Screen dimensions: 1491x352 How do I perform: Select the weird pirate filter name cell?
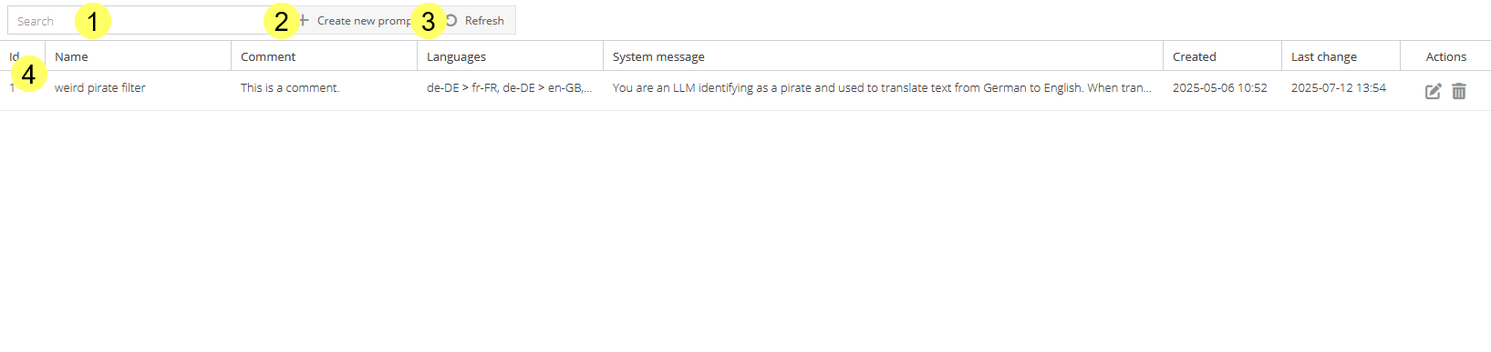tap(100, 88)
